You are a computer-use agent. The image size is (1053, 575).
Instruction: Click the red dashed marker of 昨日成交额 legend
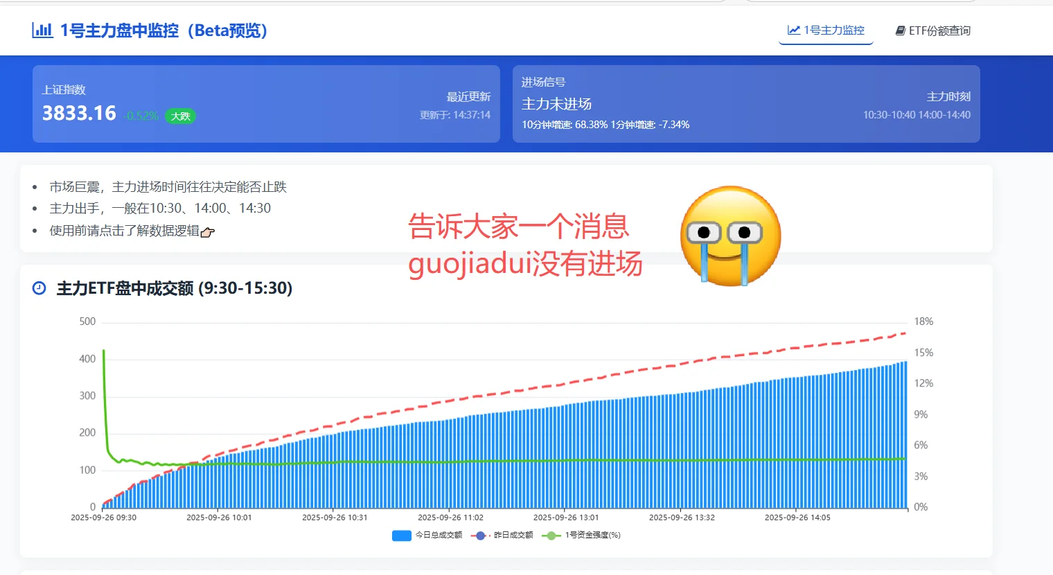[481, 535]
